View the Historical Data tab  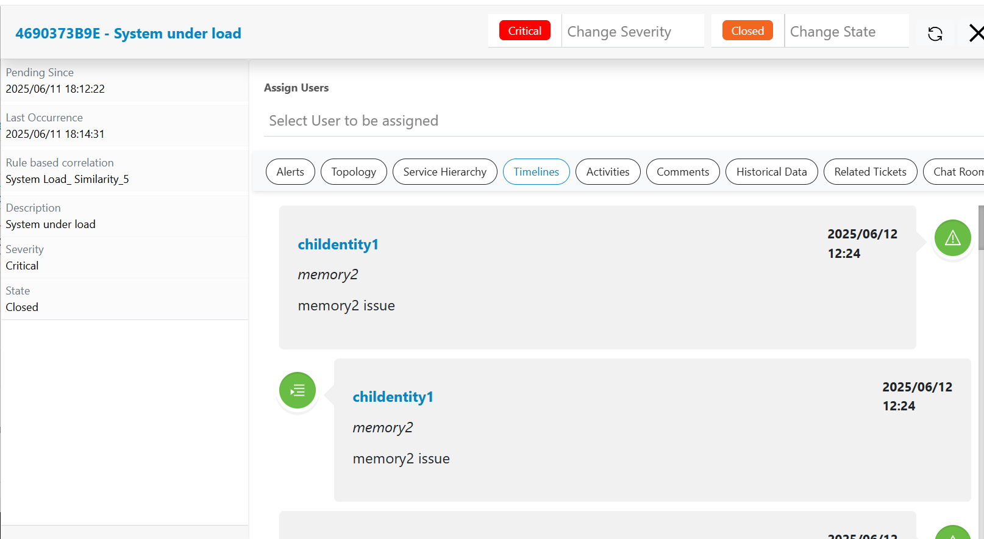771,172
